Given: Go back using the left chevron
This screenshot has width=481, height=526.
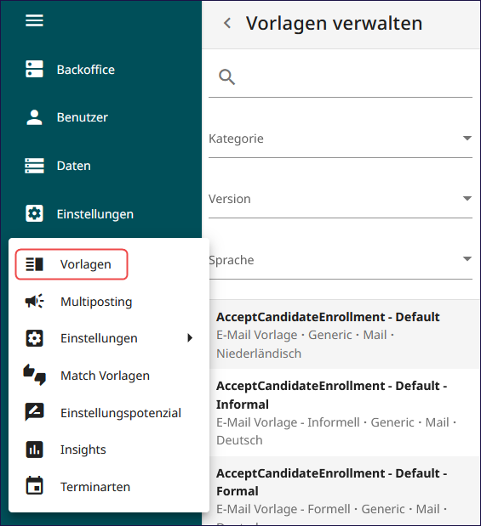Looking at the screenshot, I should click(x=227, y=23).
